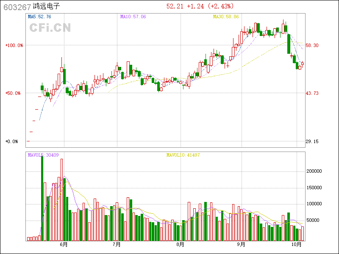Image resolution: width=339 pixels, height=254 pixels.
Task: Click the CFi.CN watermark logo
Action: (50, 28)
